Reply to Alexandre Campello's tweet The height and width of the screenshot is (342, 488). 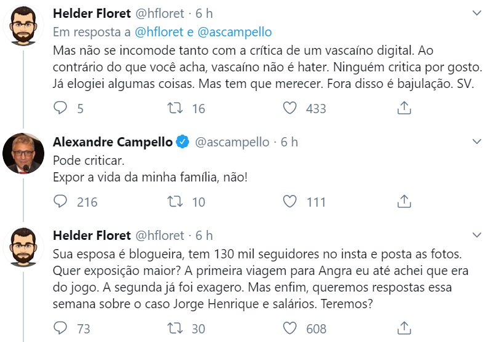[x=60, y=201]
